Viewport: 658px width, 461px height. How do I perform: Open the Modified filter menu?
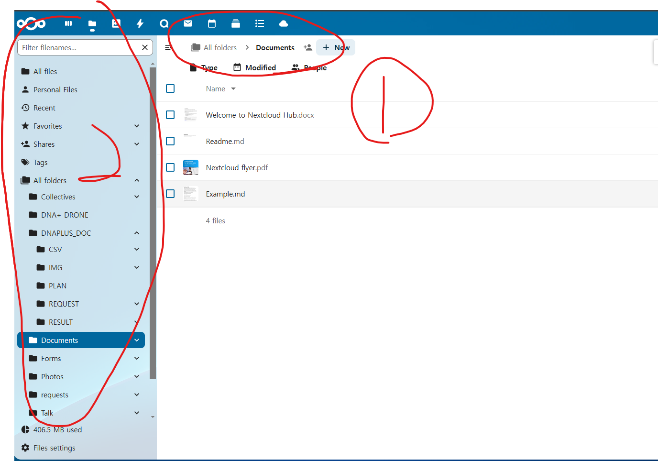[x=255, y=67]
